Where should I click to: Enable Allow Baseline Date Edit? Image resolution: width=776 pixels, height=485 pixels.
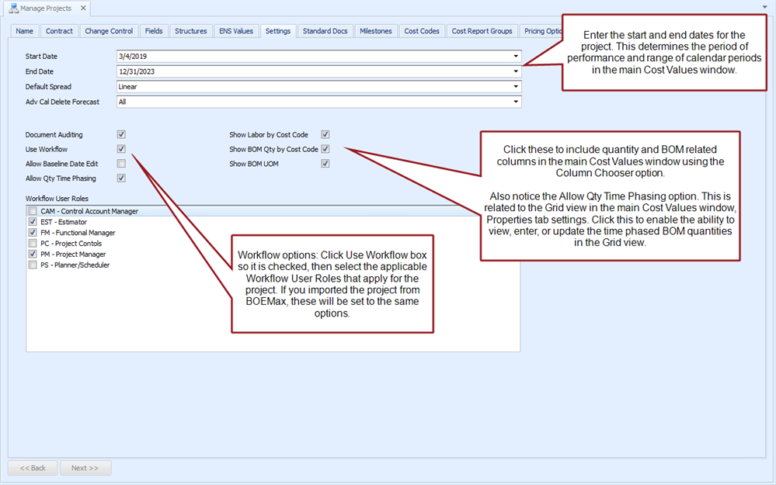[x=121, y=164]
